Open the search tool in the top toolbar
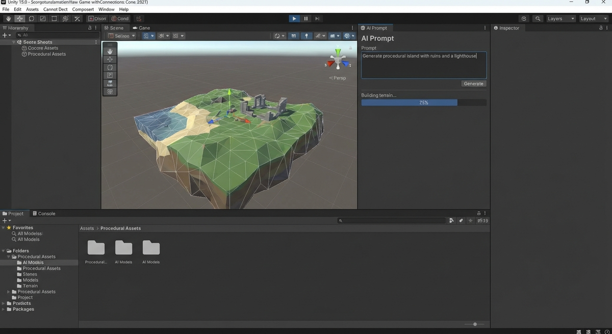Image resolution: width=612 pixels, height=334 pixels. (x=538, y=18)
